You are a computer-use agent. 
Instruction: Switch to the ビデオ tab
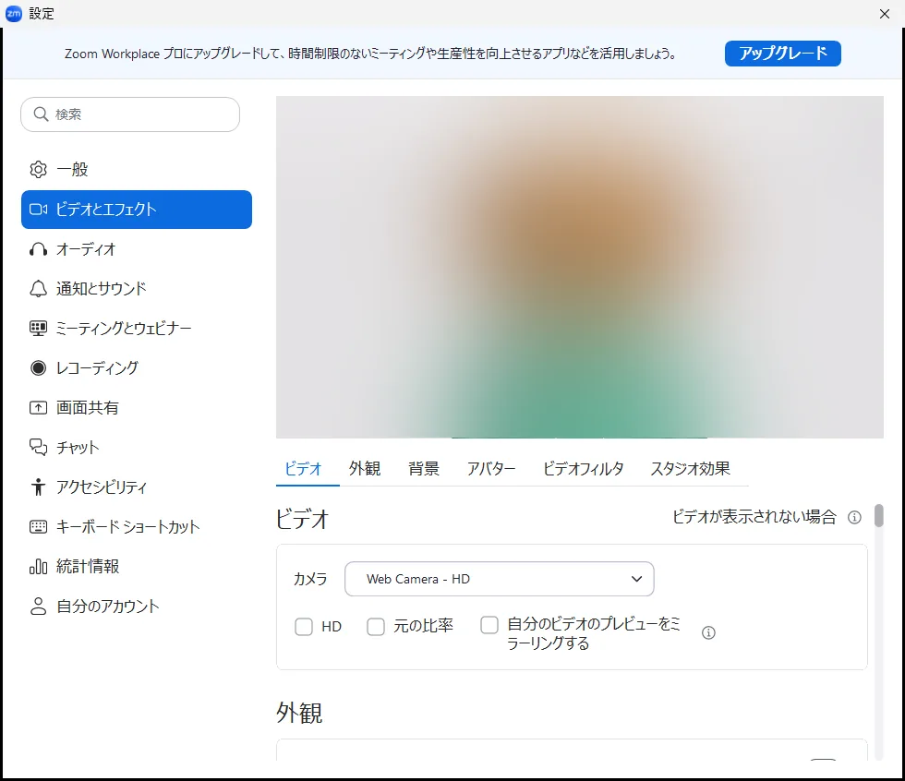[x=303, y=468]
